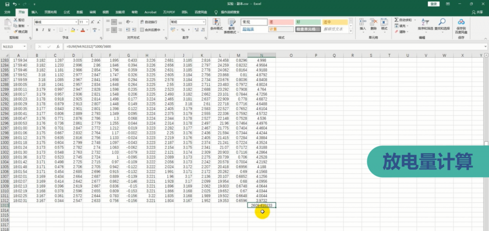Screen dimensions: 489x231
Task: Apply the Hyperlink (超链接) cell style
Action: (x=254, y=29)
